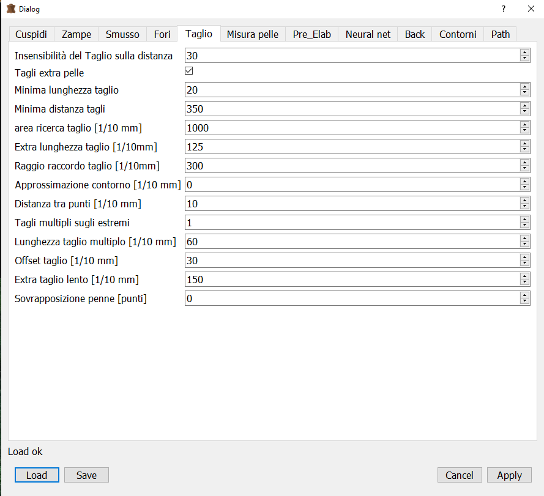
Task: Open the Neural net tab
Action: pyautogui.click(x=368, y=34)
